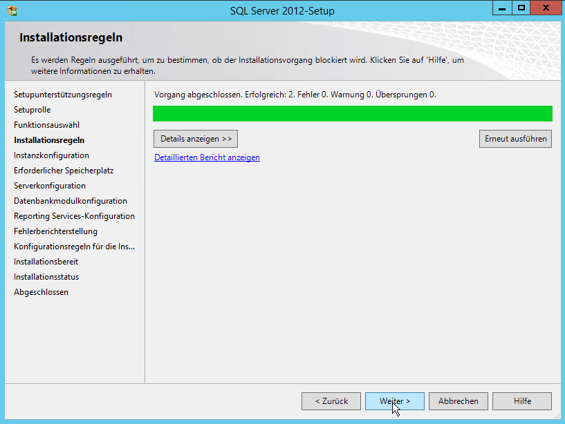Screen dimensions: 565x424
Task: Select Reporting Services-Konfiguration in sidebar
Action: click(x=74, y=216)
